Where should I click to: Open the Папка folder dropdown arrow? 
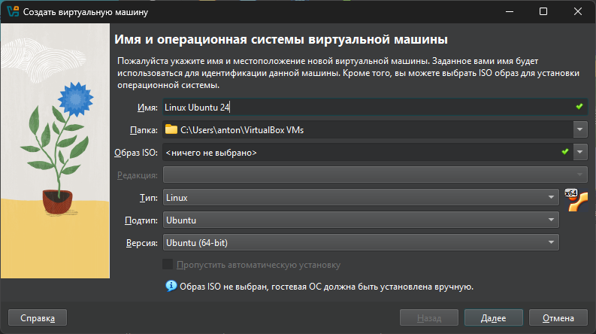580,129
